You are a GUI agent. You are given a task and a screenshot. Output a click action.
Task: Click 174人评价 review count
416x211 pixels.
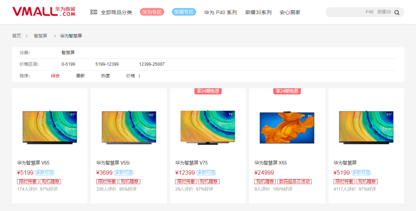click(27, 189)
